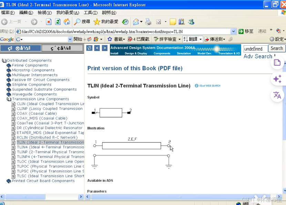286x205 pixels.
Task: Click the address bar URL field
Action: pos(123,32)
